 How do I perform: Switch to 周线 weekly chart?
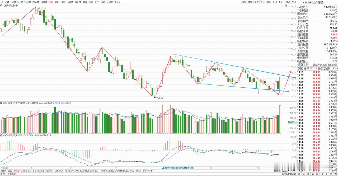click(57, 2)
